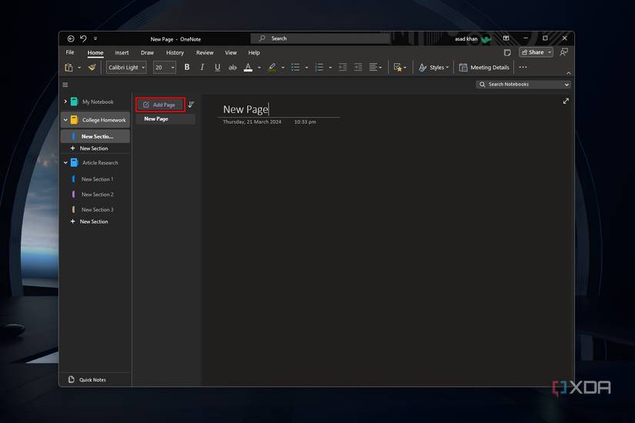Toggle strikethrough formatting
Screen dimensions: 635x423
tap(232, 67)
